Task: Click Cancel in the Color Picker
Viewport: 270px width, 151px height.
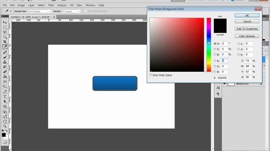Action: (x=247, y=21)
